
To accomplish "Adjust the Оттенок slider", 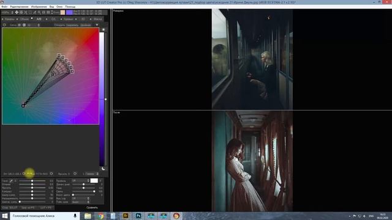I will pyautogui.click(x=32, y=184).
